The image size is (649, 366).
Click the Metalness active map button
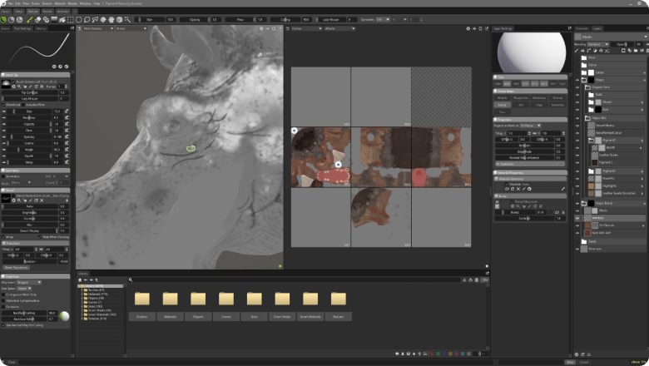tap(538, 98)
